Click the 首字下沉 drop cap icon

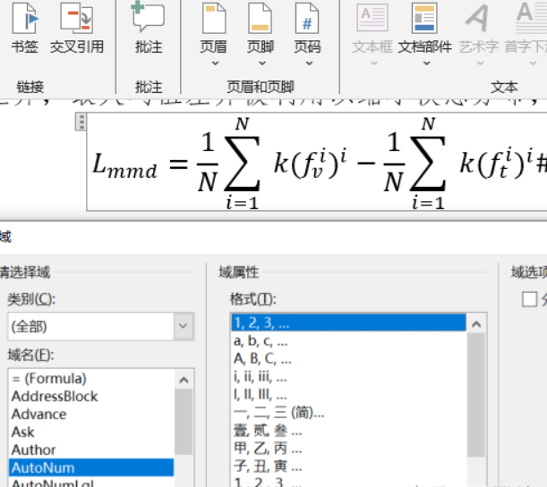(x=530, y=18)
